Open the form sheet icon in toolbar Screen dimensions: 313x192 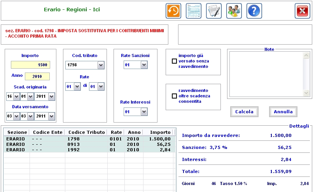click(193, 11)
